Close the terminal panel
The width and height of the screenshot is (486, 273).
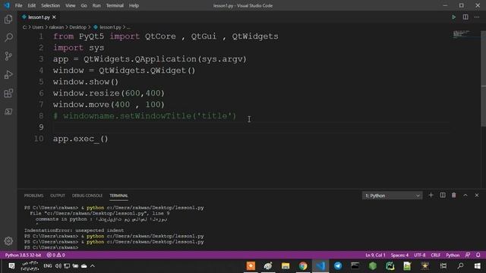click(477, 196)
